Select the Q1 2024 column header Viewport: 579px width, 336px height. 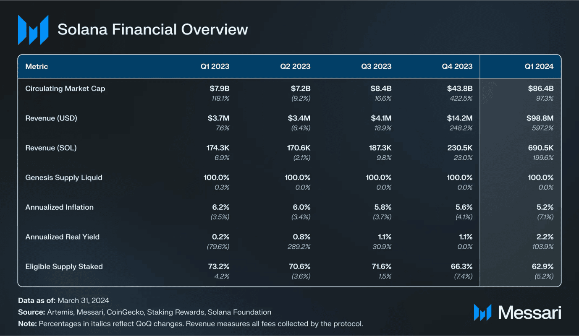[x=538, y=66]
